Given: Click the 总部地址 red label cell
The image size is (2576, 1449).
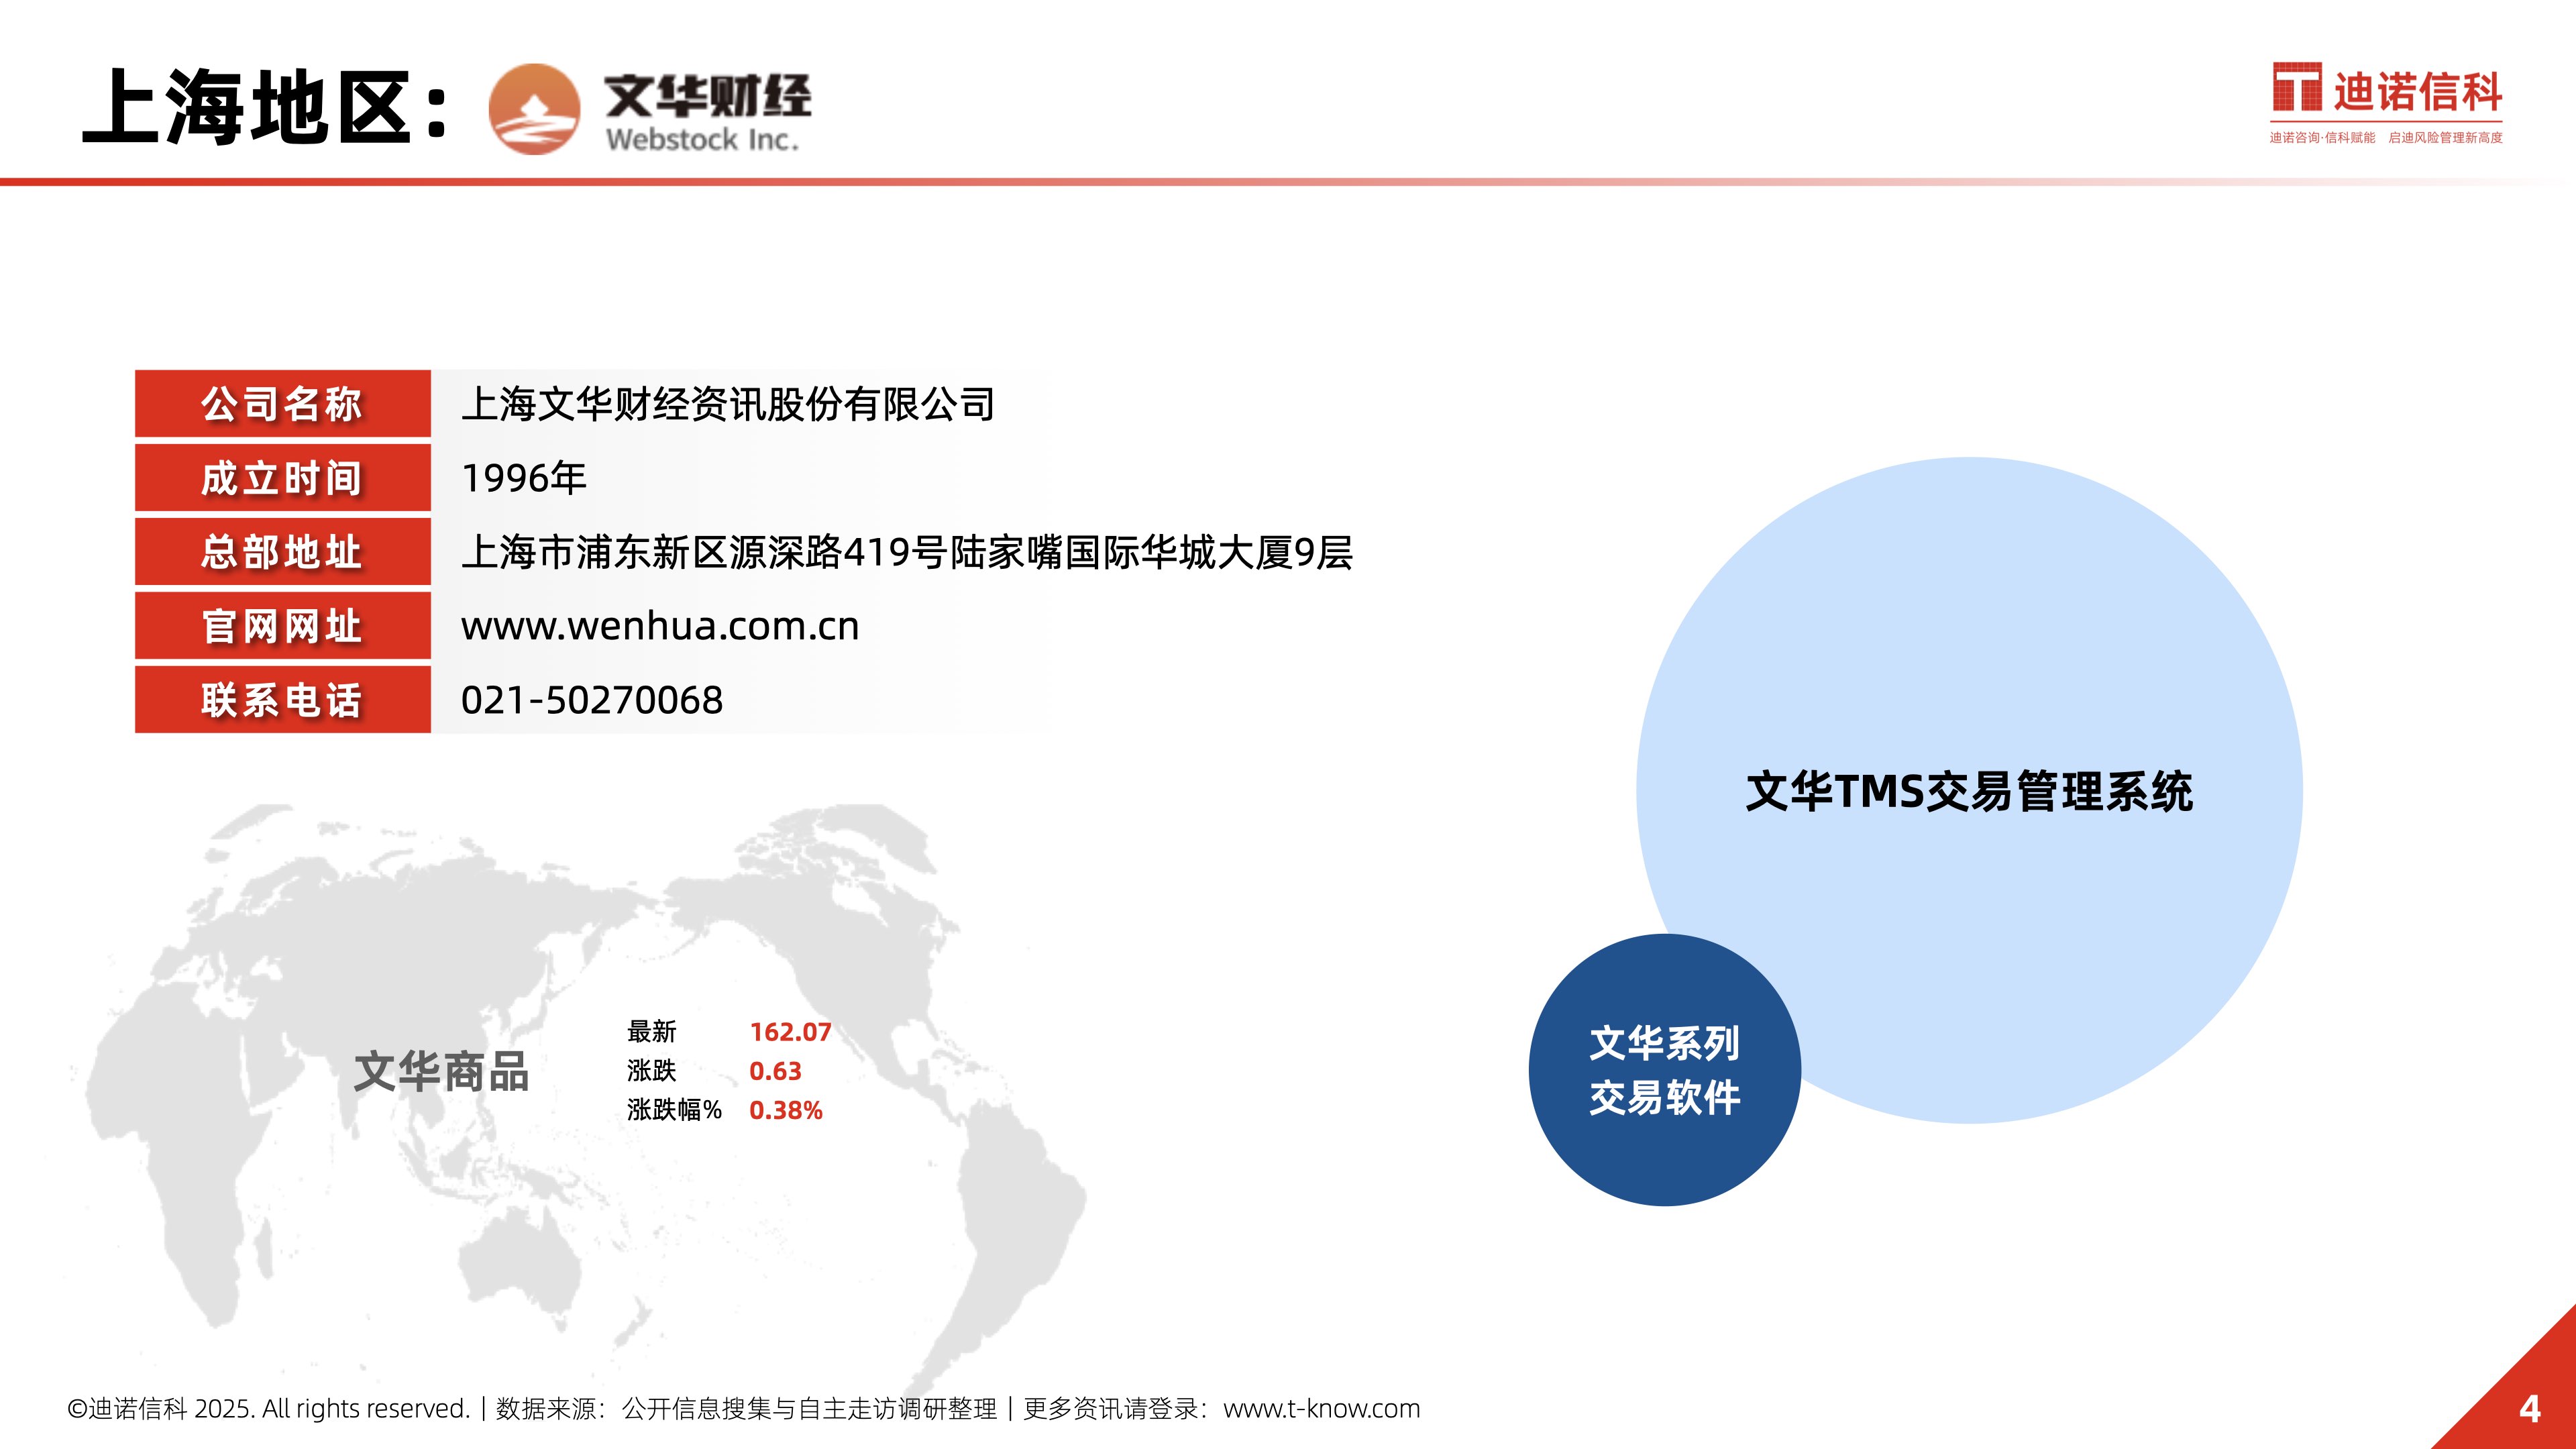Looking at the screenshot, I should [283, 552].
